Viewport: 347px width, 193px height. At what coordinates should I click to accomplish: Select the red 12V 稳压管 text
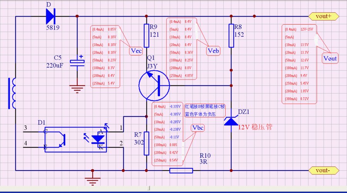(x=255, y=127)
